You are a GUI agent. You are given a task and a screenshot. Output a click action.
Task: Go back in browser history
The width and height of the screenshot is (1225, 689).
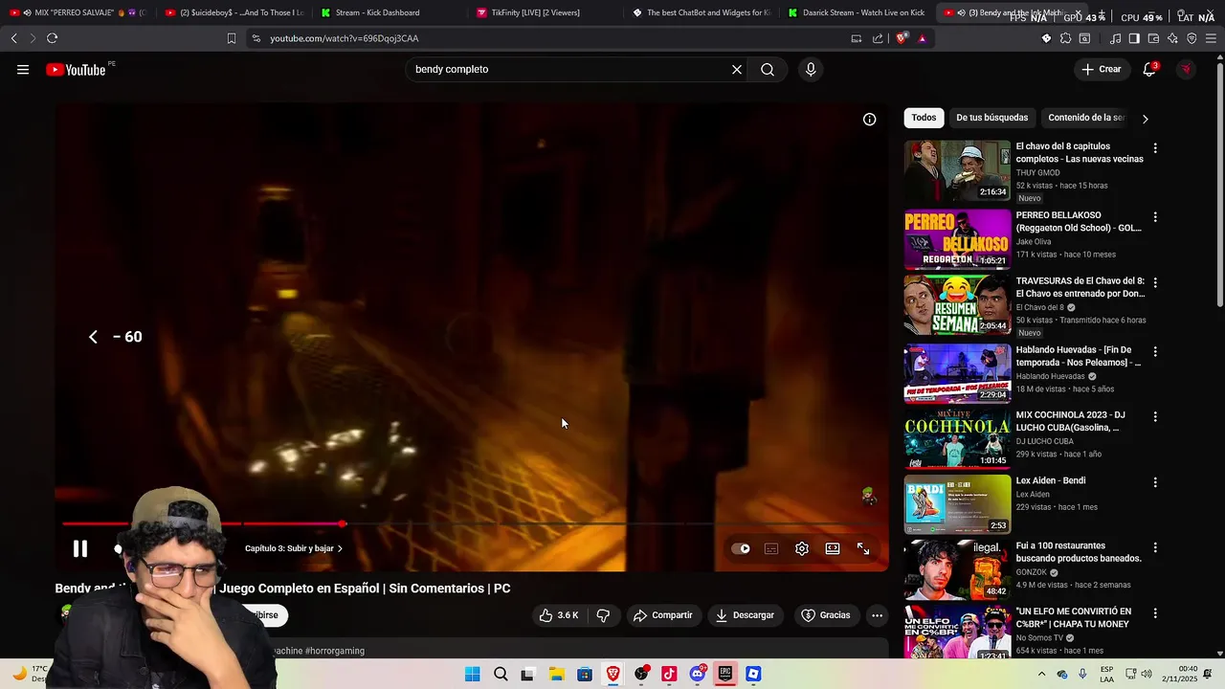coord(13,38)
